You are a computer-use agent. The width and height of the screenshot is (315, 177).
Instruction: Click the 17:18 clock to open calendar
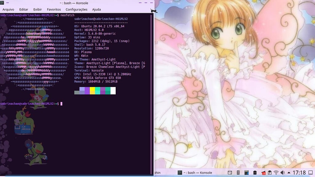click(299, 173)
